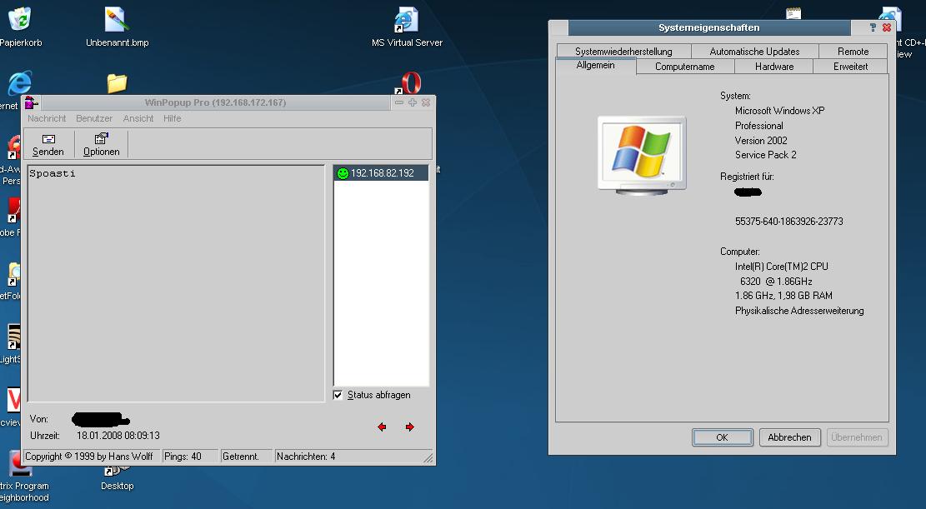Viewport: 926px width, 509px height.
Task: Click the Nachrichten: 4 status entry
Action: [306, 457]
